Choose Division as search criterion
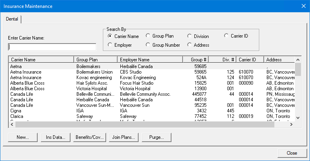Viewport: 310px width, 161px height. click(190, 36)
